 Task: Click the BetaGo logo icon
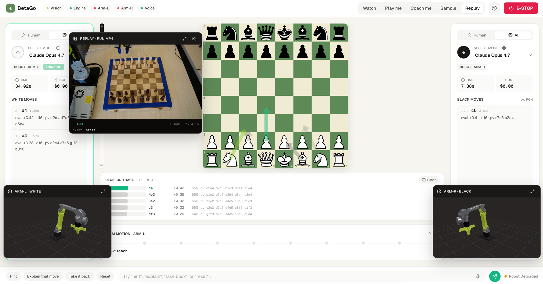pos(11,8)
